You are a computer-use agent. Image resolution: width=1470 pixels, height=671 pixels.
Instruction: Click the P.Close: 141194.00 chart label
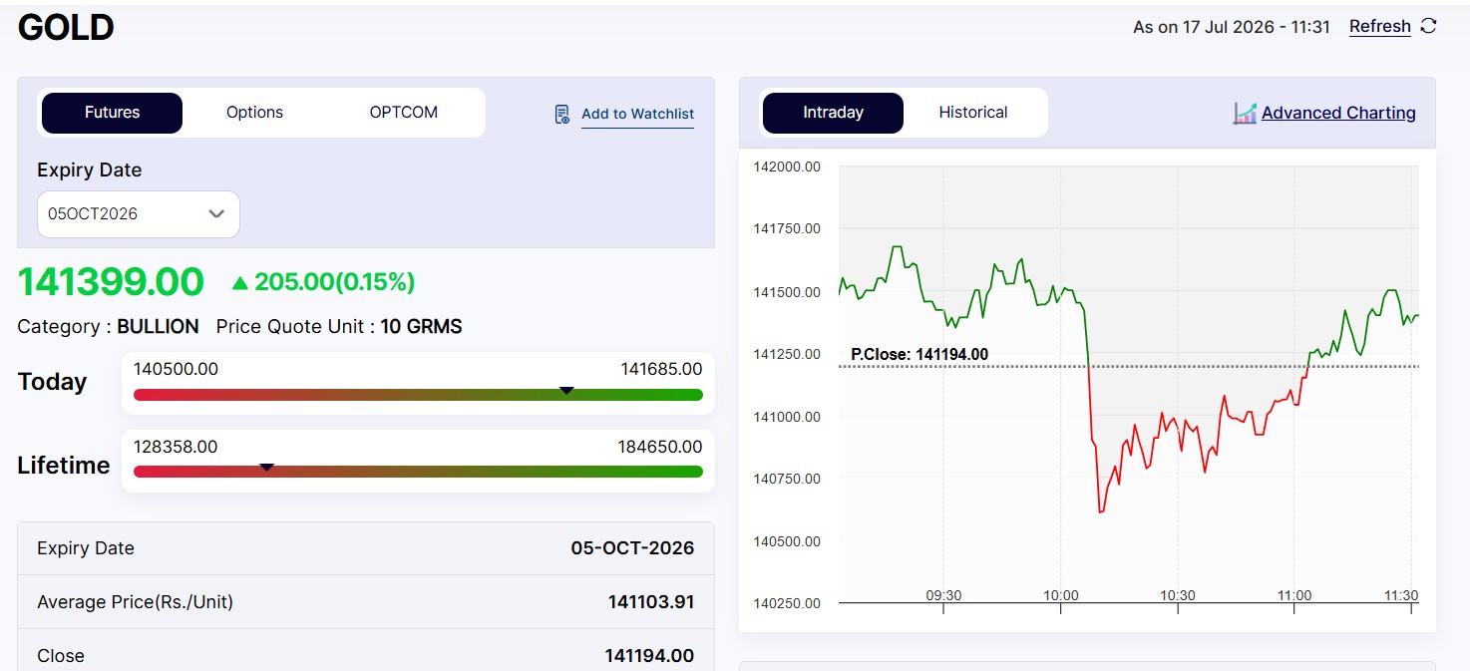pyautogui.click(x=919, y=354)
